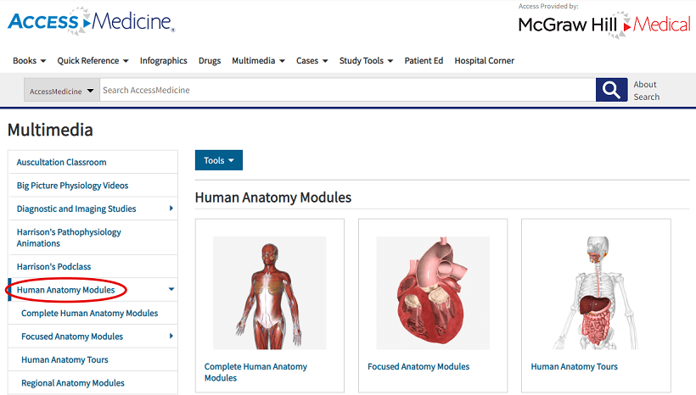This screenshot has width=696, height=395.
Task: Open the Books menu
Action: pos(30,61)
